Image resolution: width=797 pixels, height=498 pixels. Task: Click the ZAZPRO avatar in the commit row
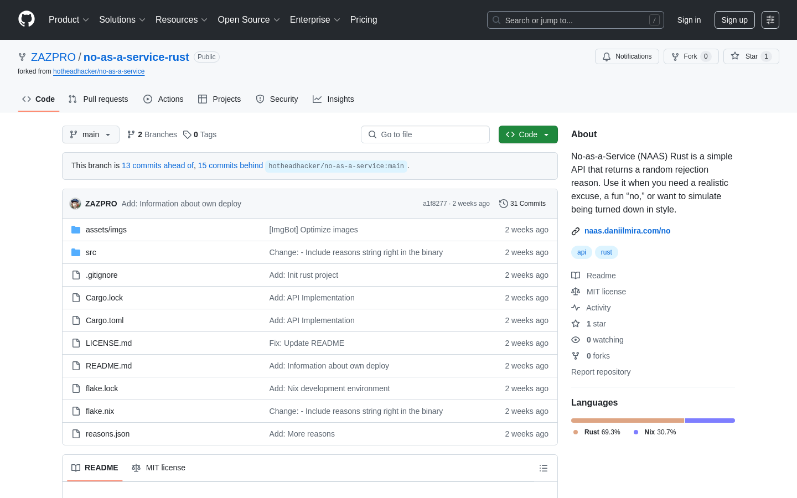pyautogui.click(x=75, y=204)
